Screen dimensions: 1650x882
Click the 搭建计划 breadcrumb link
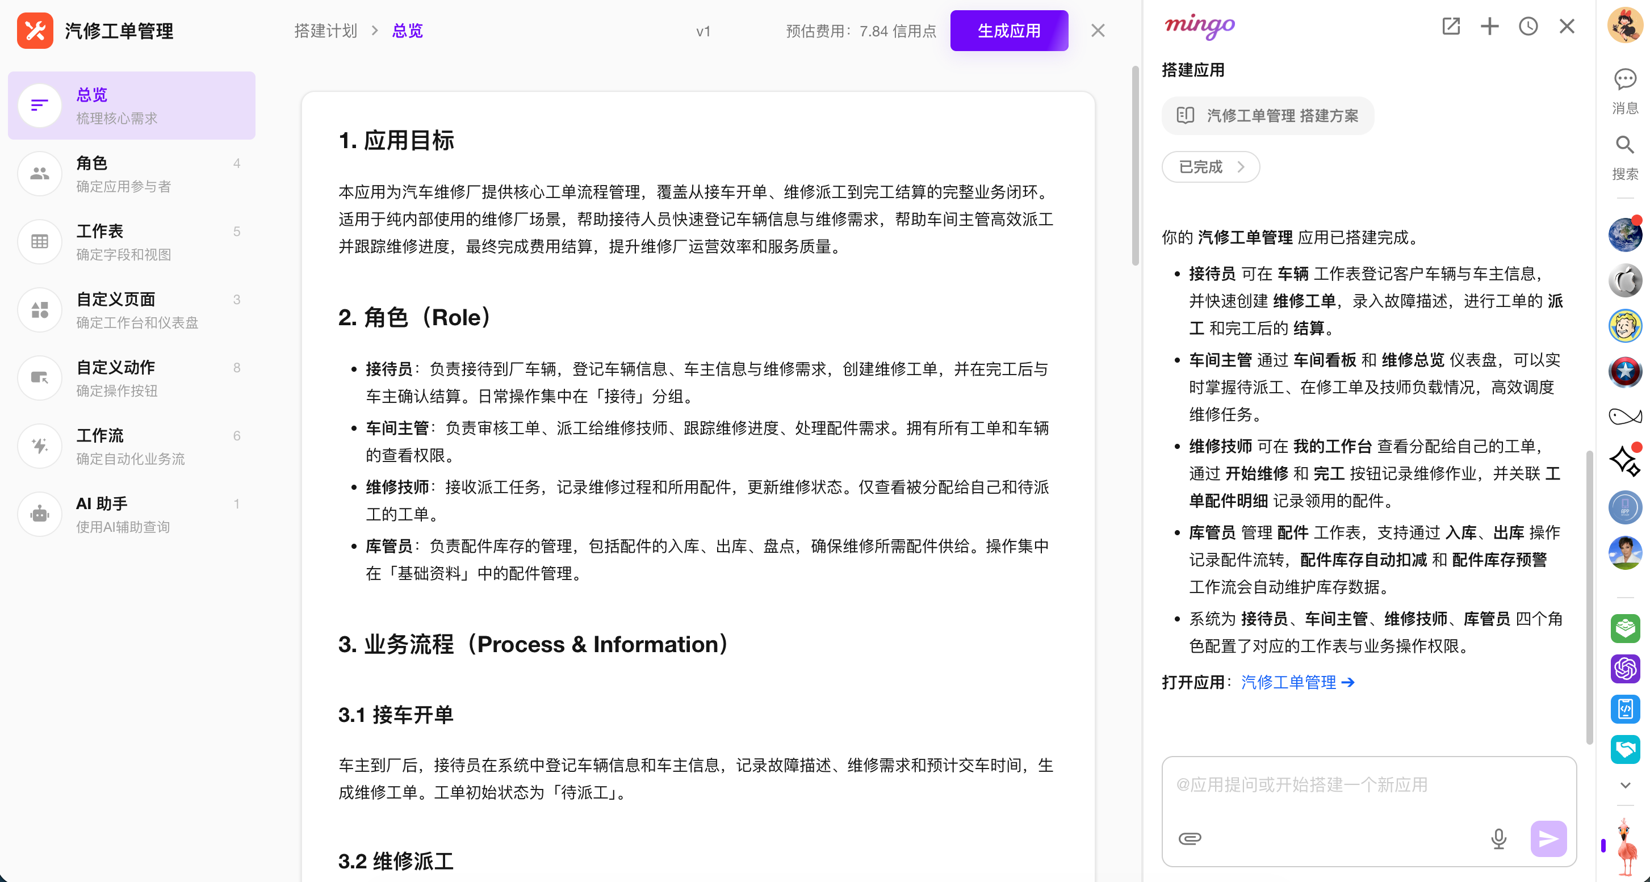click(325, 31)
